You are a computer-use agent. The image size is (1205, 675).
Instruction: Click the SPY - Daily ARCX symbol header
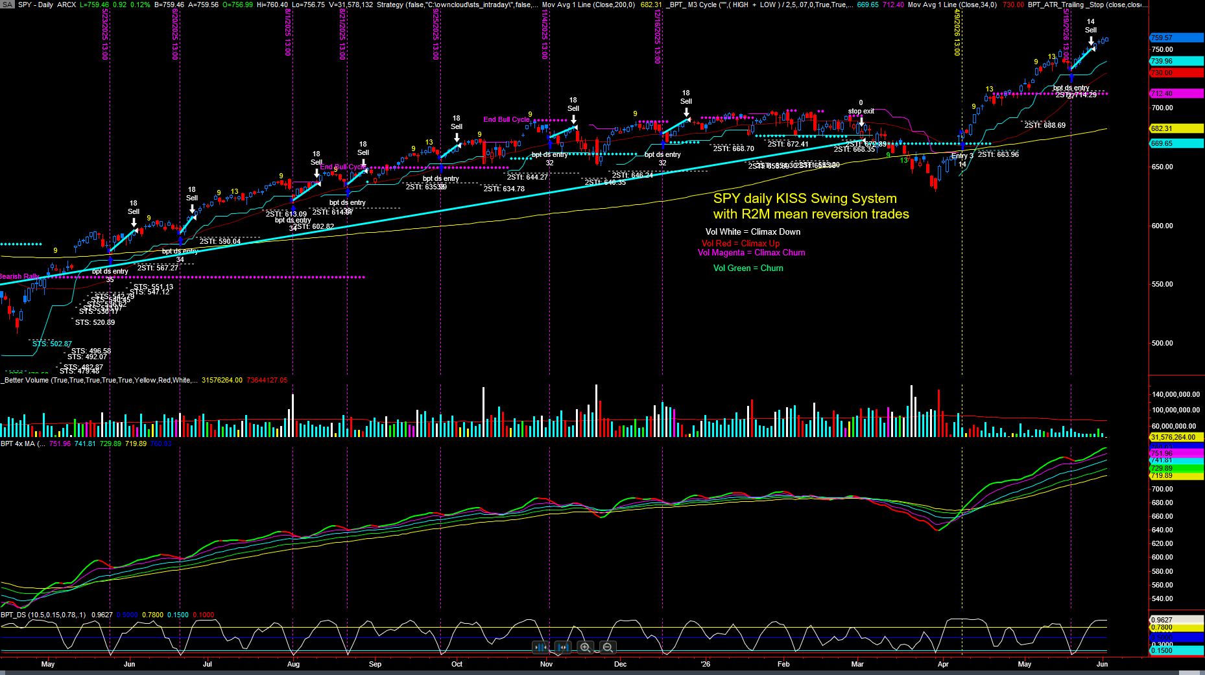(x=47, y=5)
